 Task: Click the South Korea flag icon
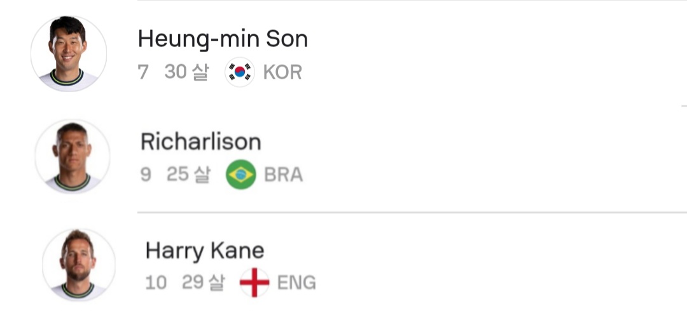(x=240, y=72)
